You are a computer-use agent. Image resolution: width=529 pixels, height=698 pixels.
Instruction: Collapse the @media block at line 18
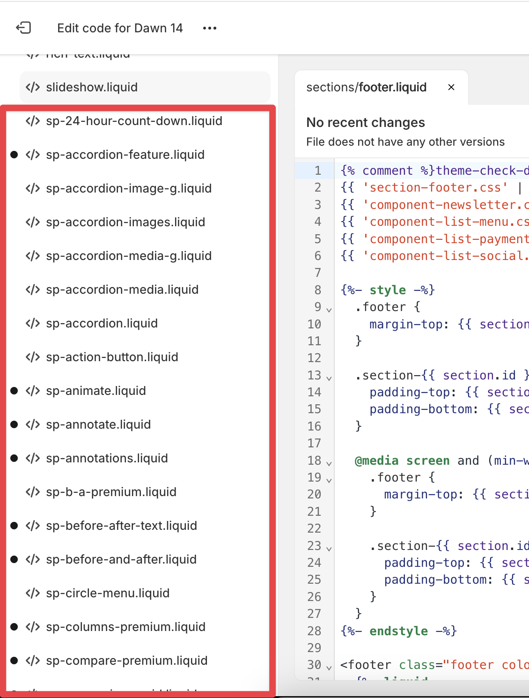tap(329, 463)
